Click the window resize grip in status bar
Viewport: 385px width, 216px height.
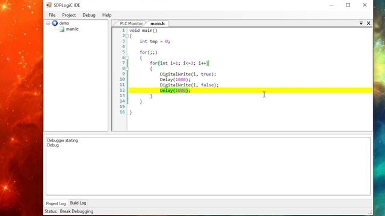click(371, 212)
